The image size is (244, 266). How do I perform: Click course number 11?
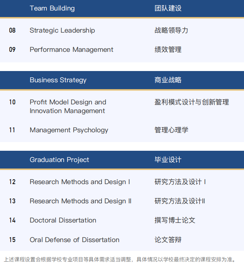coord(12,130)
